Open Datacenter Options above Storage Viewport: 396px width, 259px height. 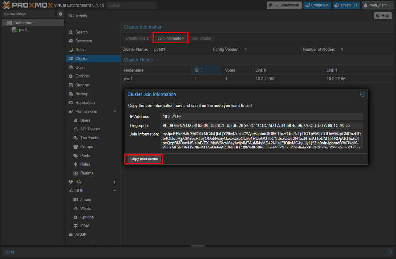point(93,76)
